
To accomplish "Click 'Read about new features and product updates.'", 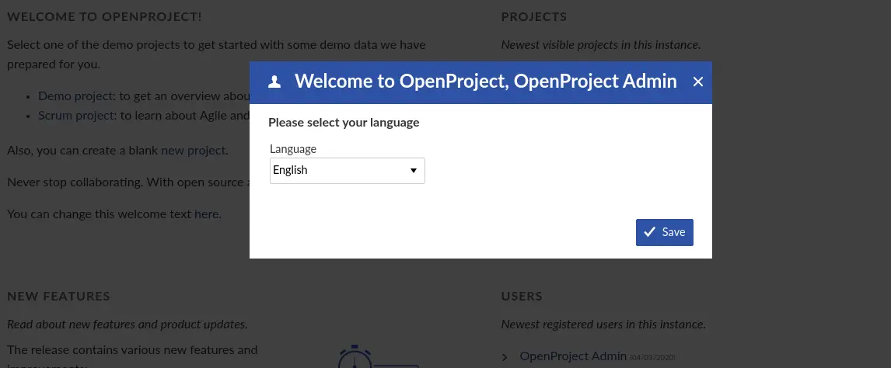I will coord(128,325).
